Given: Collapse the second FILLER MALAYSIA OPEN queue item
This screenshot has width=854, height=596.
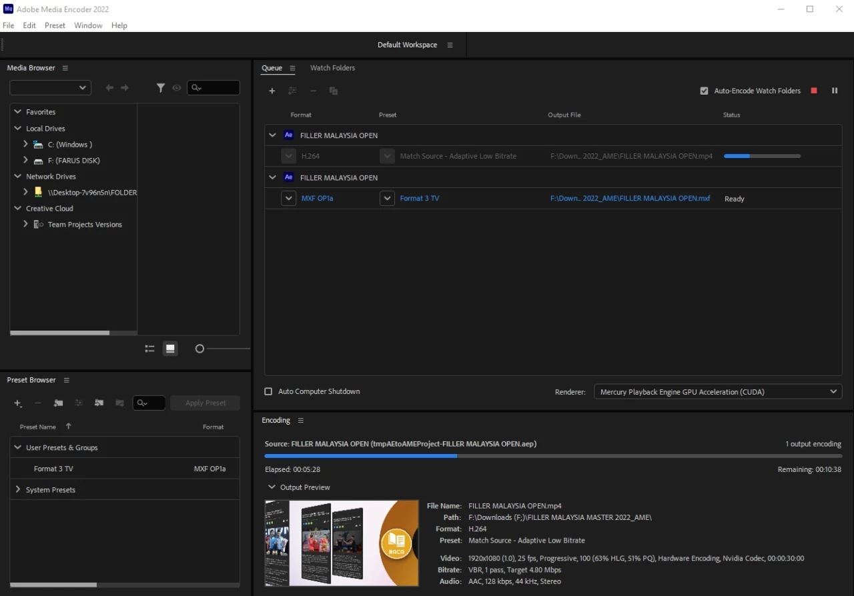Looking at the screenshot, I should (x=272, y=177).
